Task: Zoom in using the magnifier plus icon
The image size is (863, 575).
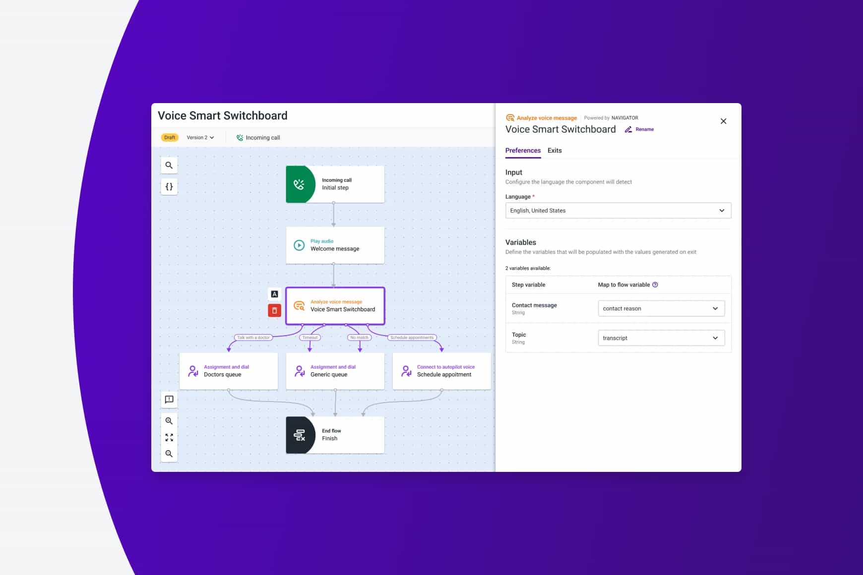Action: tap(169, 421)
